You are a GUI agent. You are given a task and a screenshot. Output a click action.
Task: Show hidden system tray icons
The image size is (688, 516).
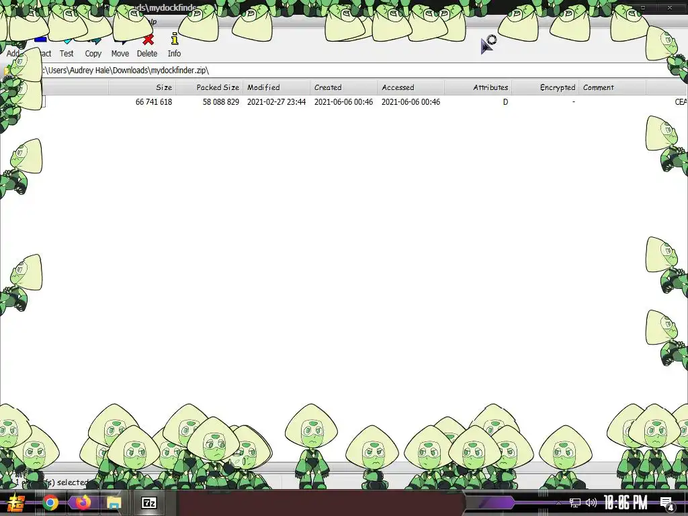click(558, 503)
